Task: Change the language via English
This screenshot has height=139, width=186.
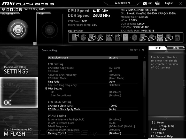Action: click(169, 3)
